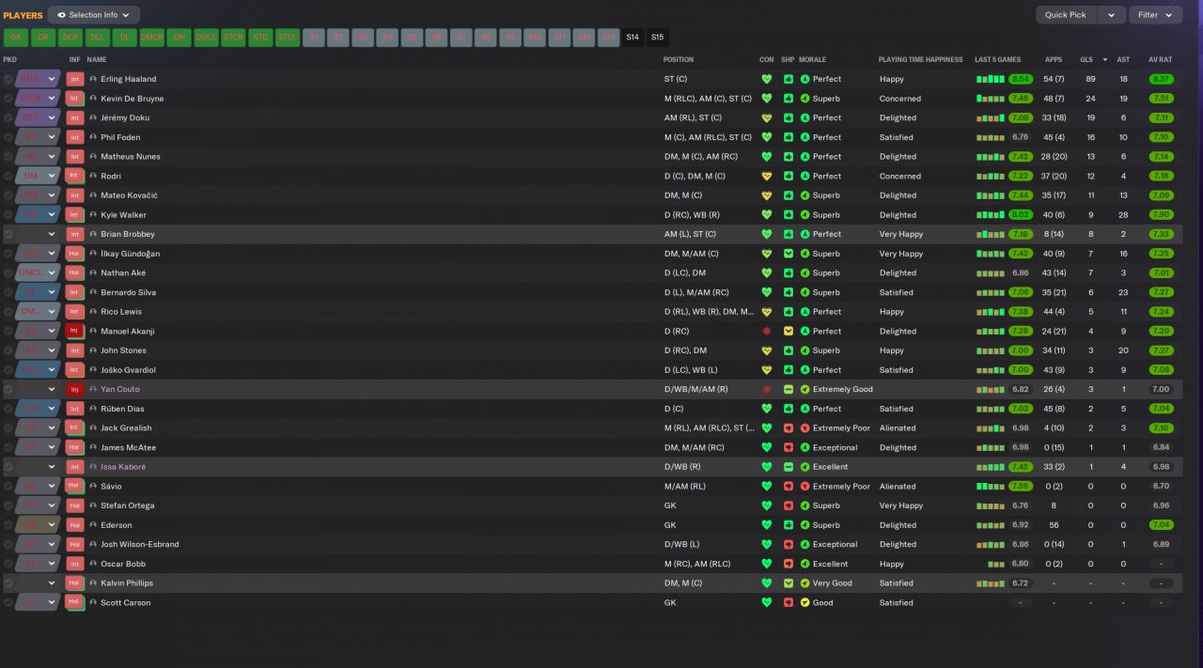Viewport: 1203px width, 668px height.
Task: Click the Int badge beside Erling Haaland
Action: coord(75,79)
